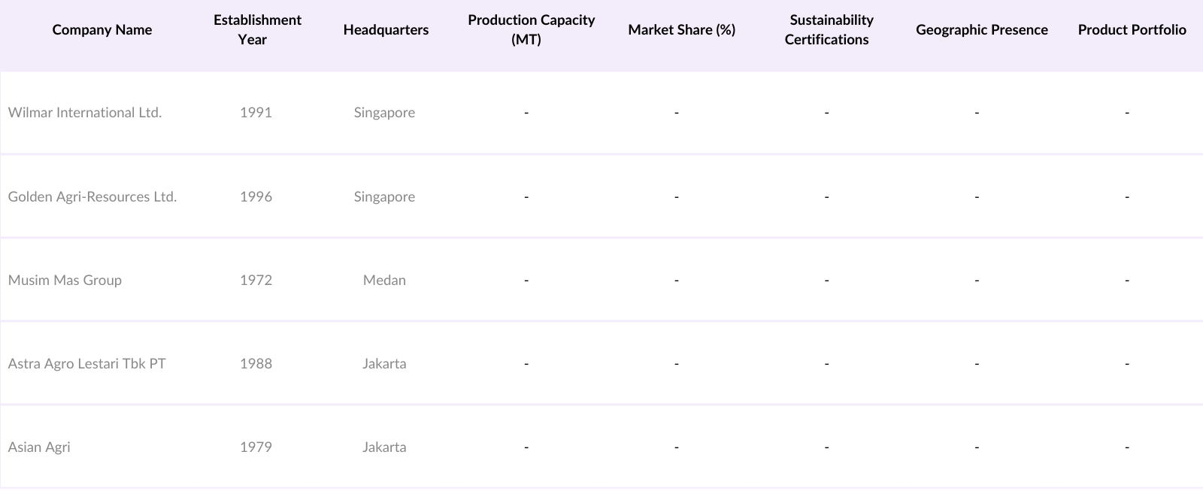Select Jakarta in the Asian Agri row

pyautogui.click(x=384, y=447)
